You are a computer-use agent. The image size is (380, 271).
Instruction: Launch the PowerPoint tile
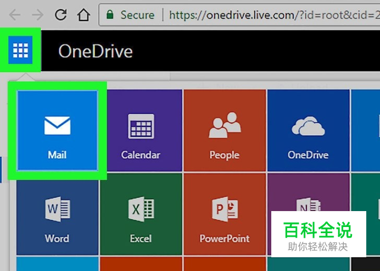pos(225,214)
